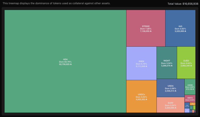200x117 pixels.
Task: Click the orange USDCx tile
Action: point(141,96)
